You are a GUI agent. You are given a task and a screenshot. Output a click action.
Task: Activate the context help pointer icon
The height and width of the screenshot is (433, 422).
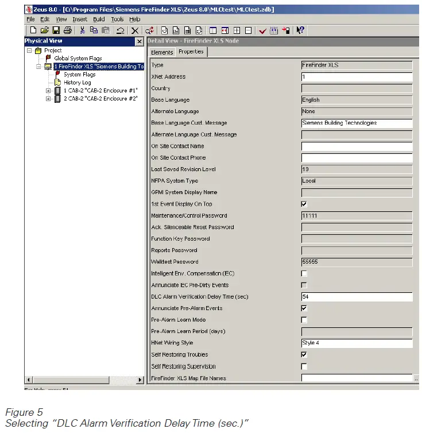coord(300,30)
